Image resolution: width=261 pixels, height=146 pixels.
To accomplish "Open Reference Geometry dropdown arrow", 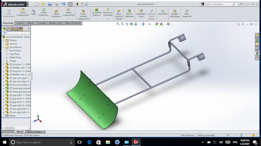I will (108, 19).
